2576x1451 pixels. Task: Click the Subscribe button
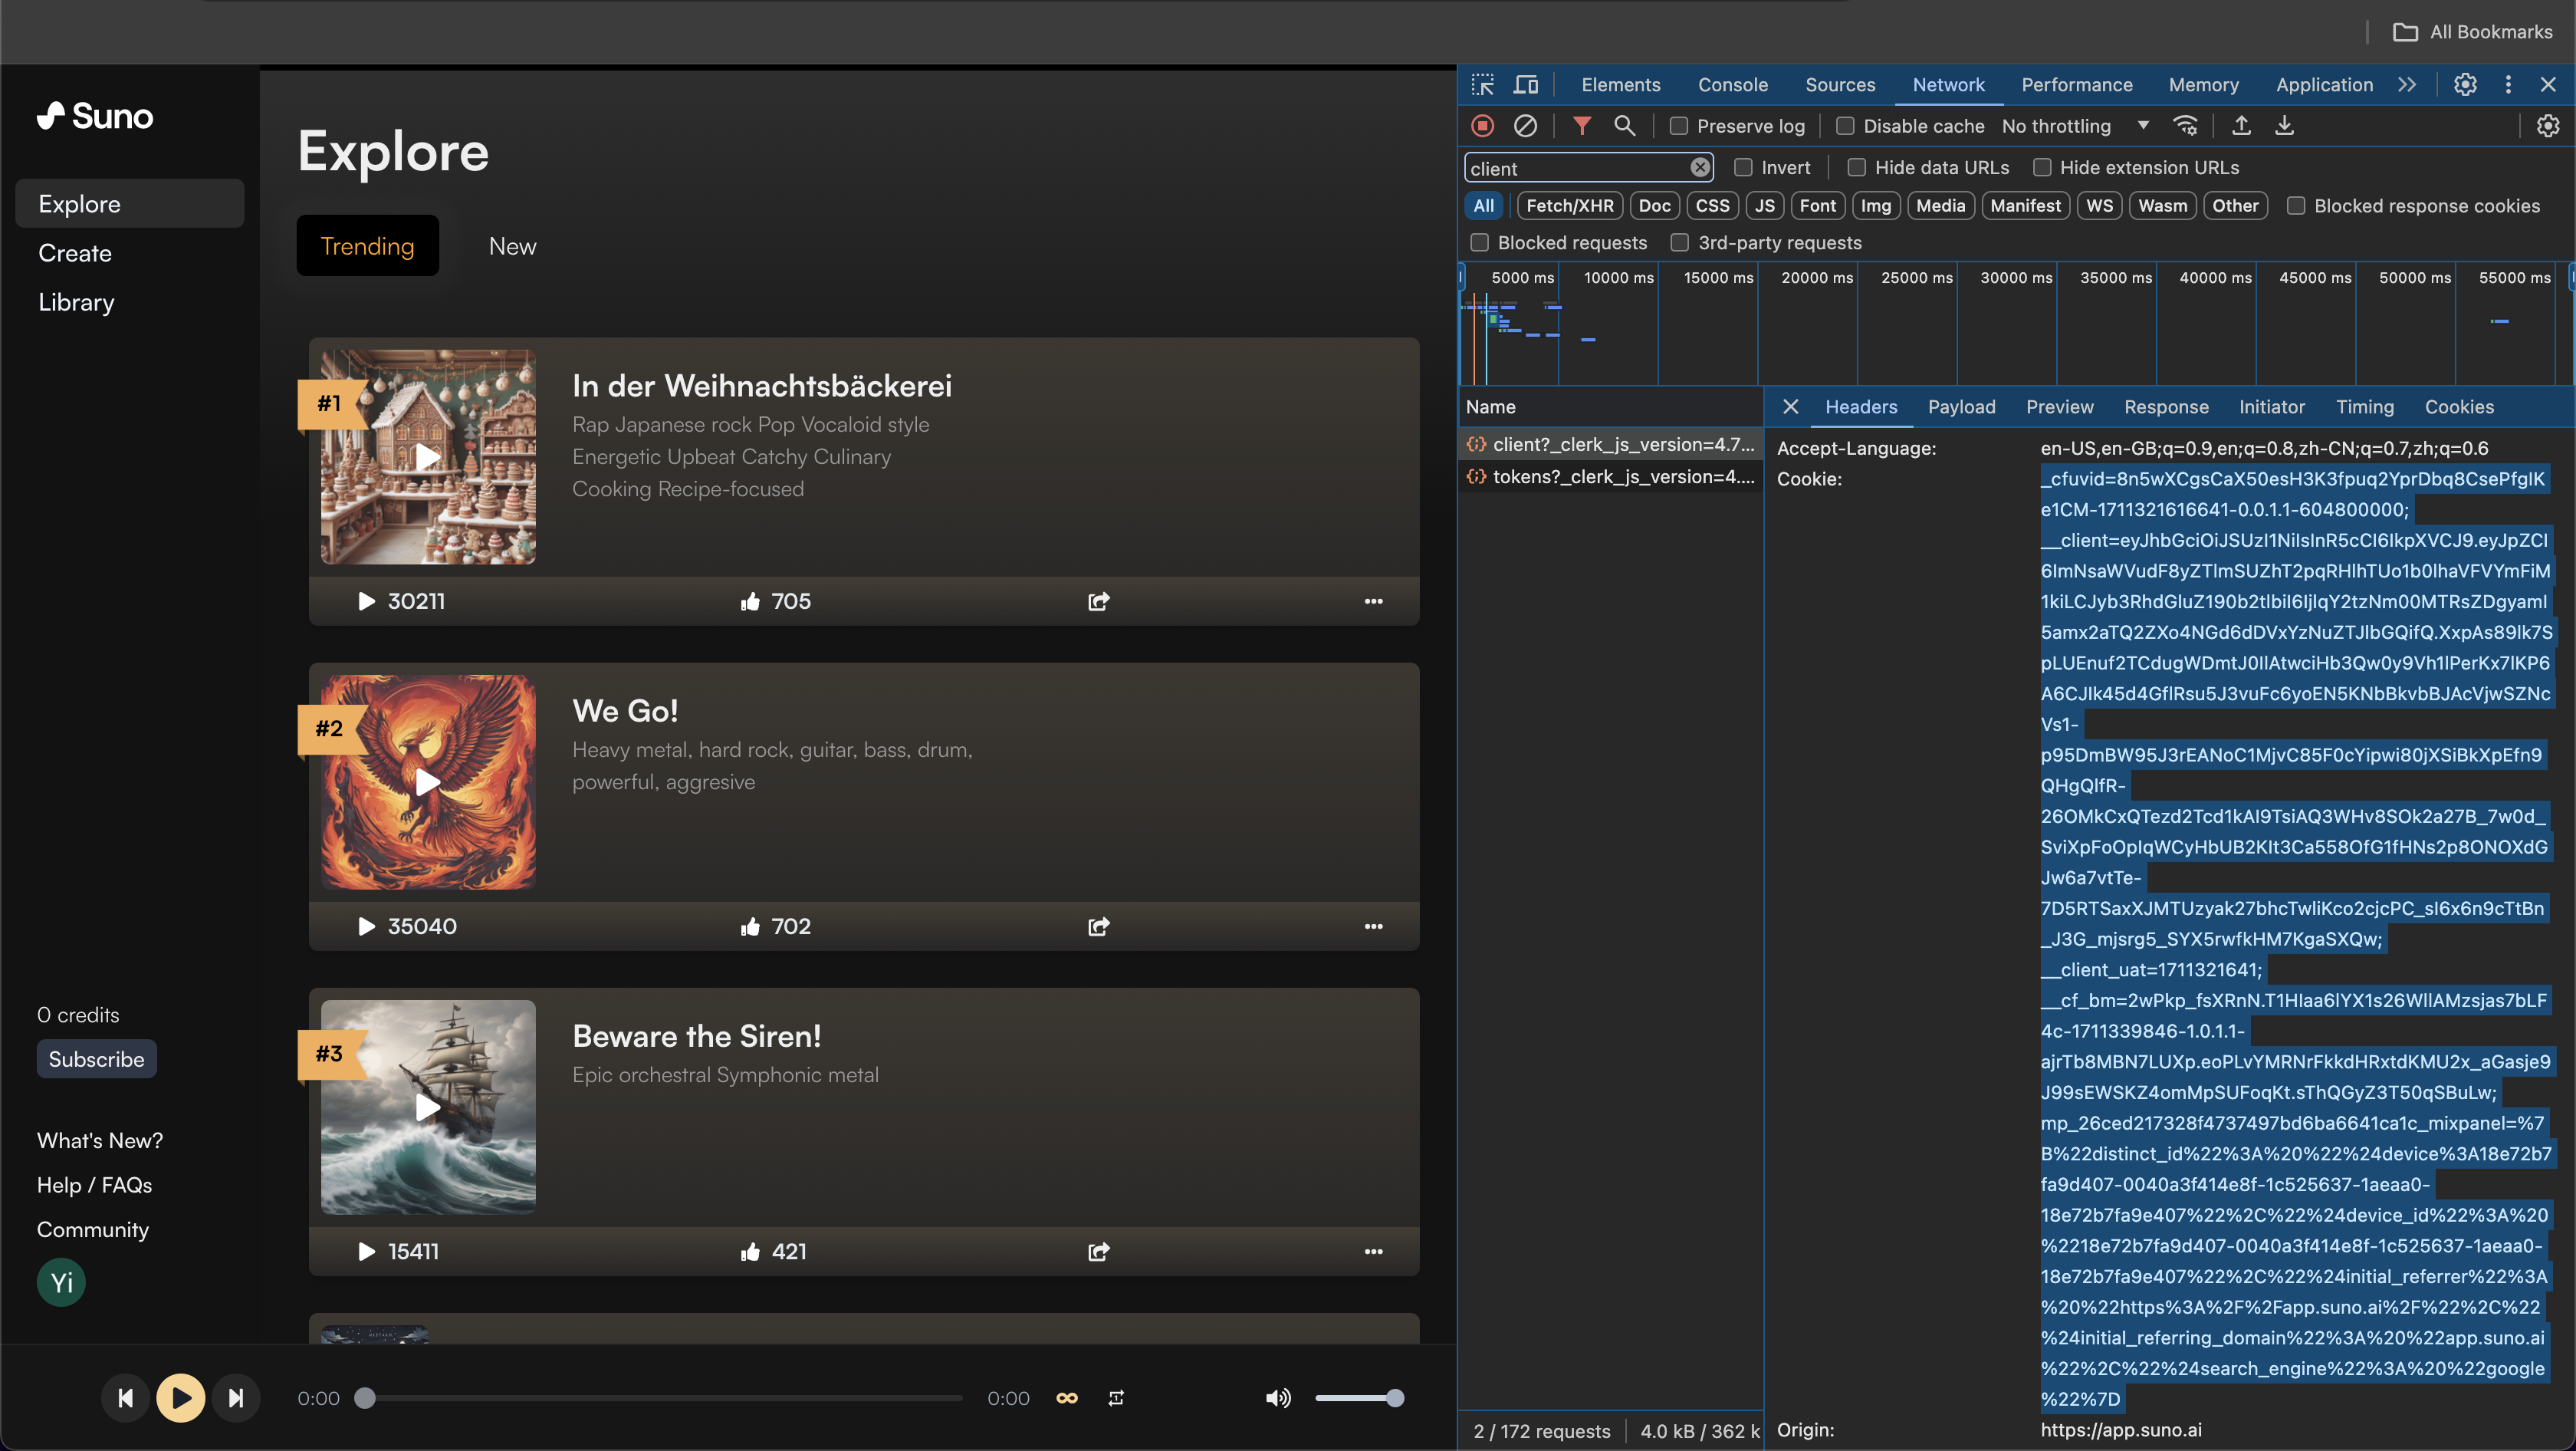tap(96, 1059)
